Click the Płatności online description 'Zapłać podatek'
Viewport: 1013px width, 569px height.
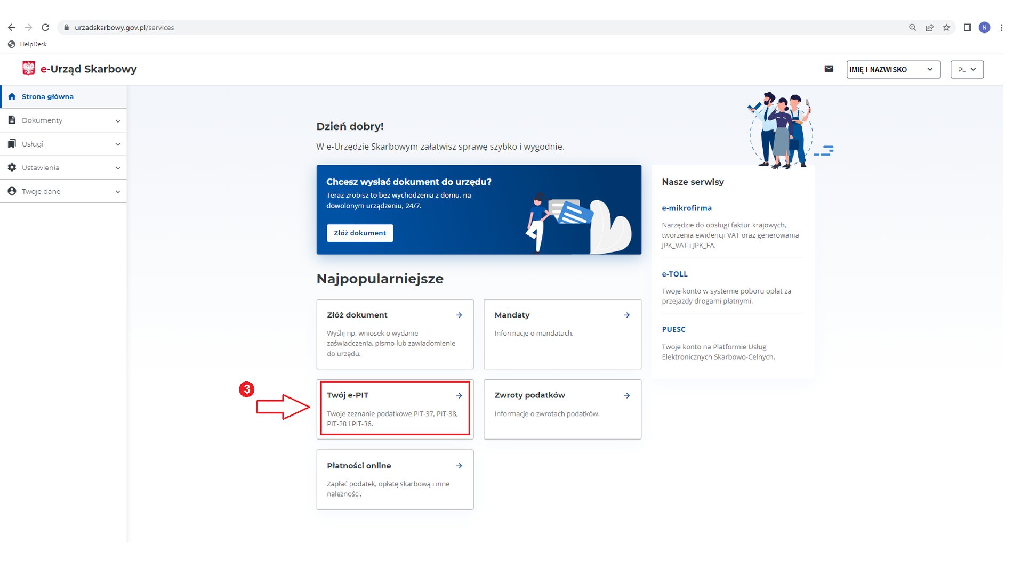coord(388,489)
